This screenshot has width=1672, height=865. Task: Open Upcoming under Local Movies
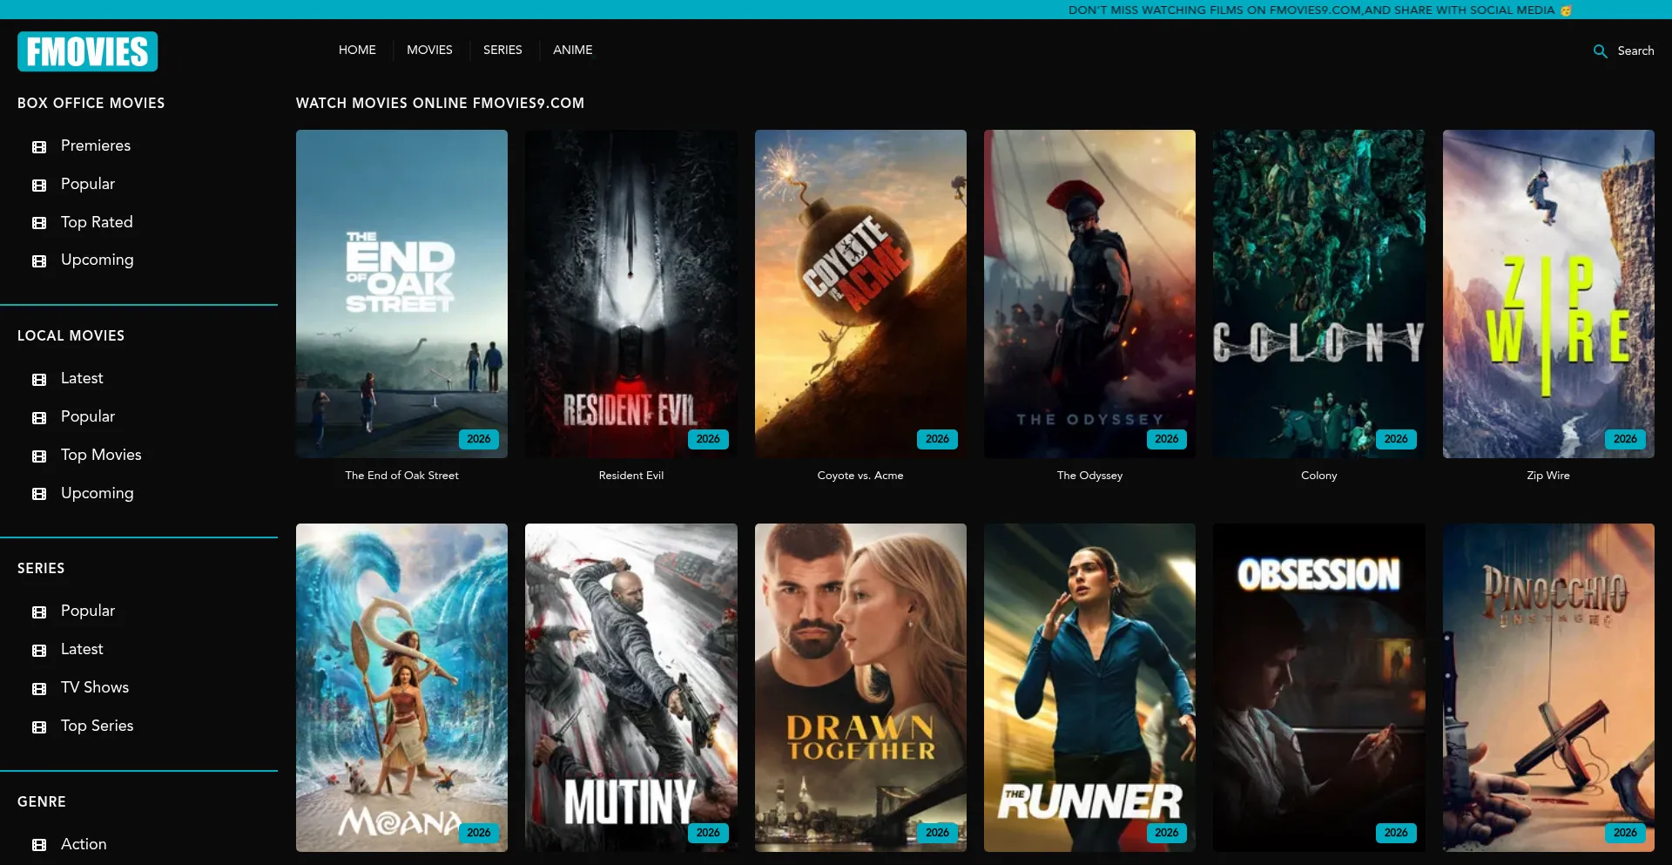pos(98,493)
